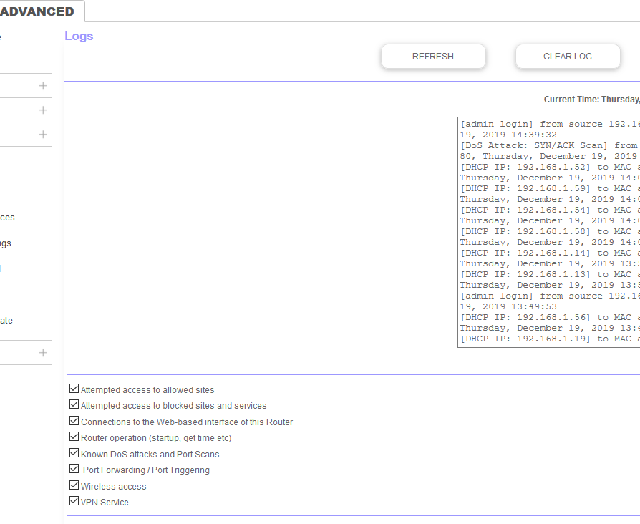Enable logging of attempted access to allowed sites

(74, 387)
